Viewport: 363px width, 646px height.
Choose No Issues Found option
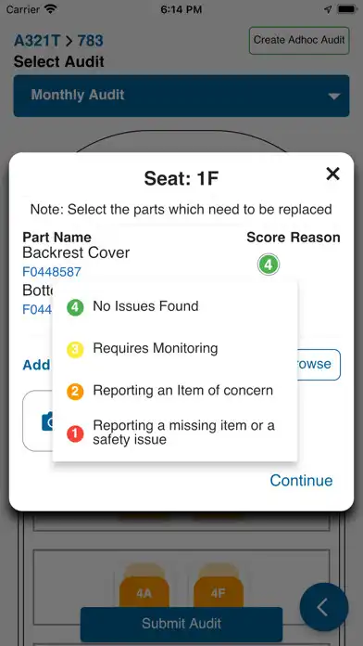[145, 306]
